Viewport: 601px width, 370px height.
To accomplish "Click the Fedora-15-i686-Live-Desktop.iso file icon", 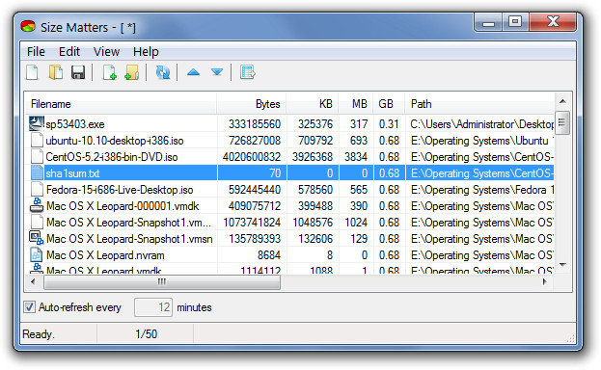I will point(37,189).
